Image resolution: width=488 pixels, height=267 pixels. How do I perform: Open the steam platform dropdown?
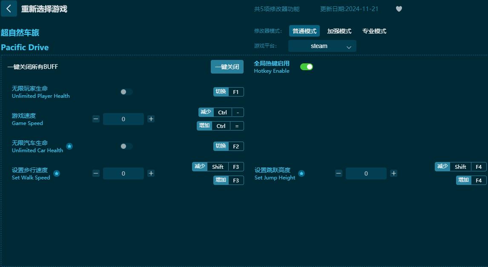[x=322, y=46]
